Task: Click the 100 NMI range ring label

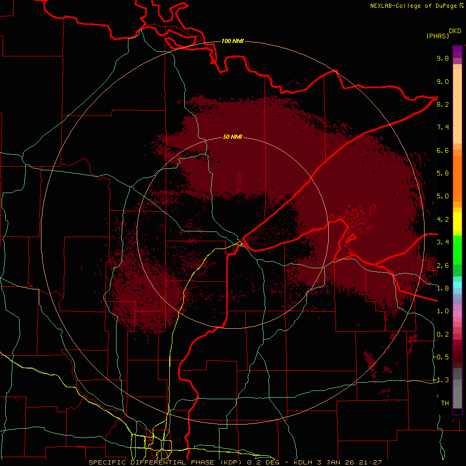Action: (x=232, y=41)
